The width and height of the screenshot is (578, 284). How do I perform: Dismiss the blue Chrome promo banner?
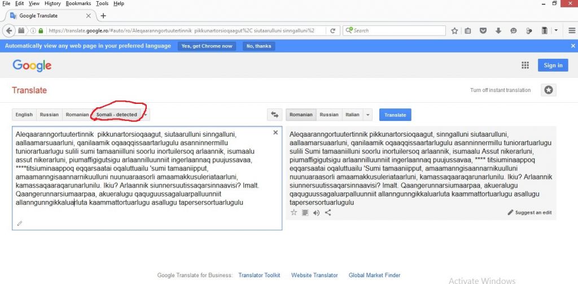(x=573, y=46)
